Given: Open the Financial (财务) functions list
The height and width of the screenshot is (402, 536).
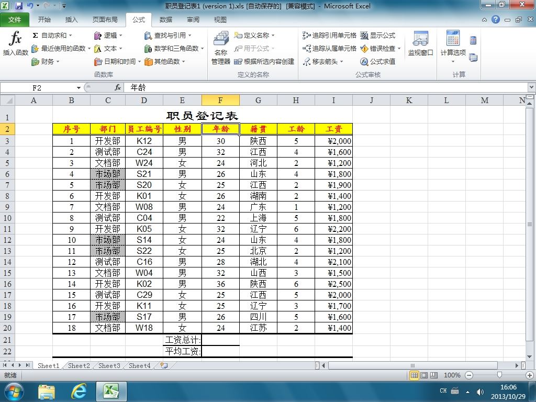Looking at the screenshot, I should pyautogui.click(x=46, y=62).
